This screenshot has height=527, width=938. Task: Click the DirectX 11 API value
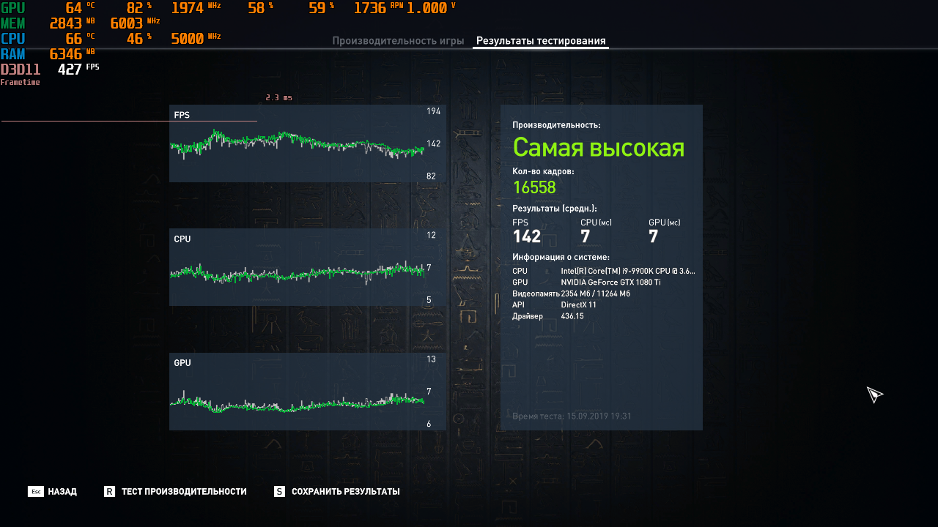pyautogui.click(x=580, y=305)
